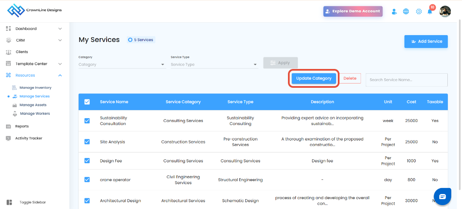462x209 pixels.
Task: Go to Manage Inventory
Action: coord(35,88)
